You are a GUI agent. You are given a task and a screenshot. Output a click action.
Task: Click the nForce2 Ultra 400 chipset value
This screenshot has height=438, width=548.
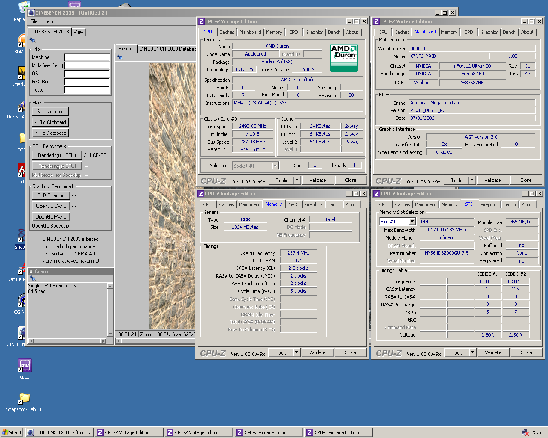tap(472, 66)
